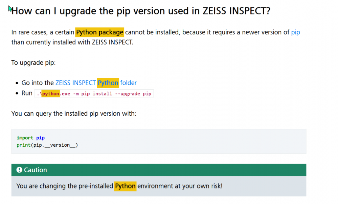Click the "import pip" code line
This screenshot has width=338, height=204.
30,138
